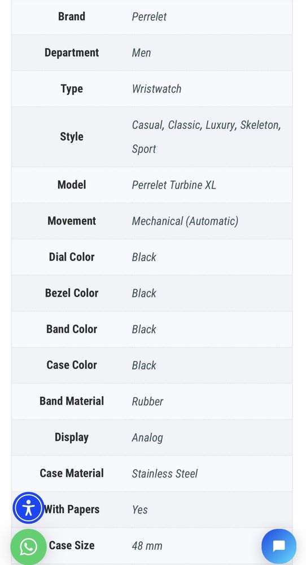
Task: Click the Brand row label
Action: point(72,16)
